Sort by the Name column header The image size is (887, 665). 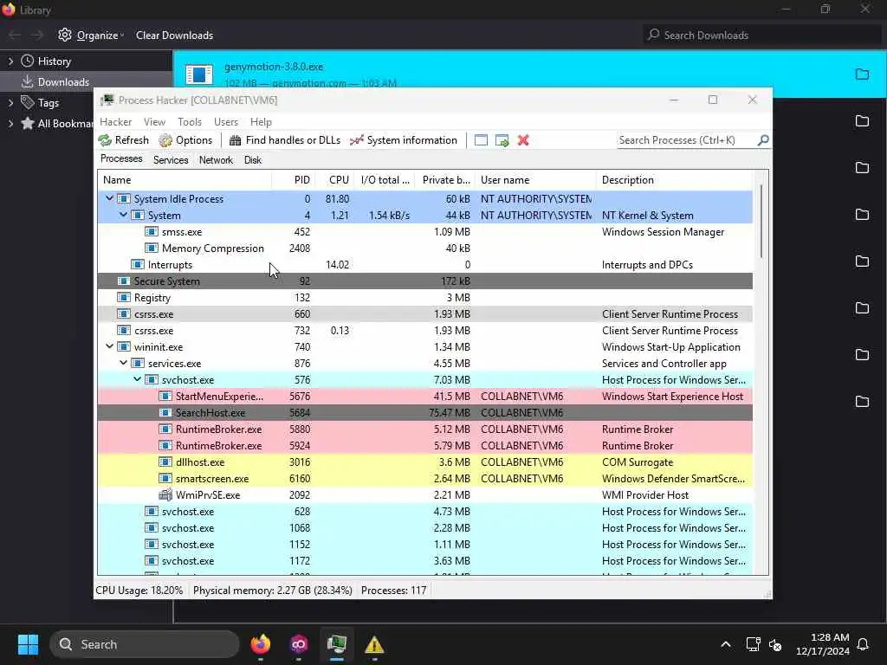185,180
